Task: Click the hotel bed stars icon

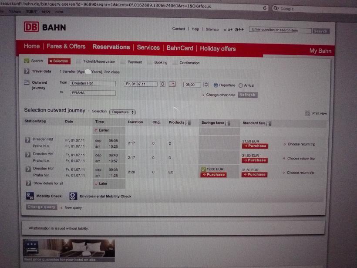Action: coord(31,248)
